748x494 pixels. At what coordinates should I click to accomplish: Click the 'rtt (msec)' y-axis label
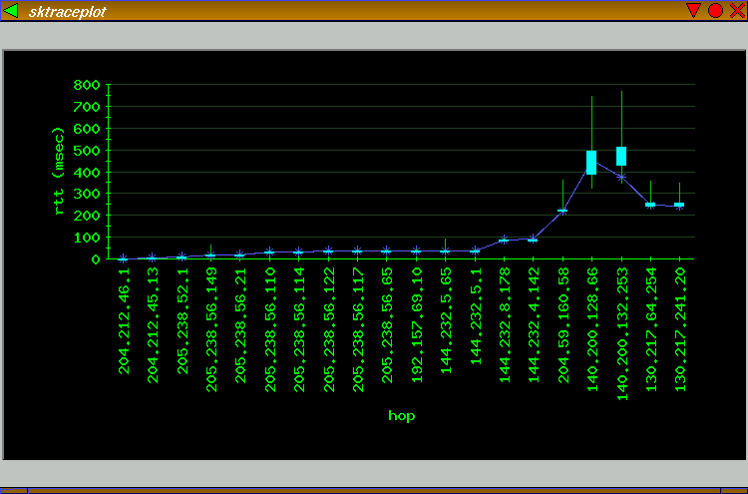58,170
